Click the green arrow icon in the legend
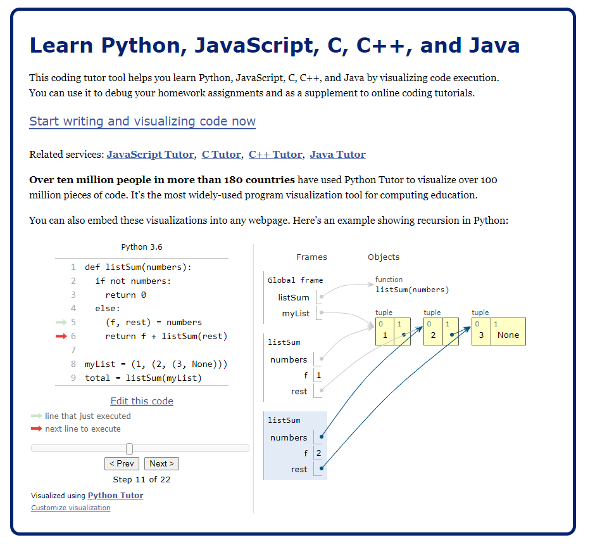614x547 pixels. click(x=36, y=416)
